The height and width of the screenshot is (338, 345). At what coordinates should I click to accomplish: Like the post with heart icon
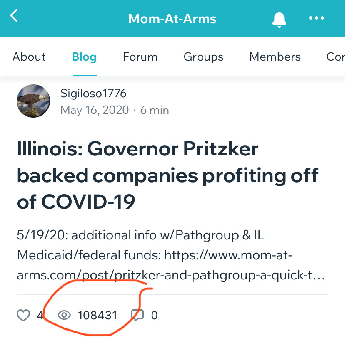tap(23, 315)
